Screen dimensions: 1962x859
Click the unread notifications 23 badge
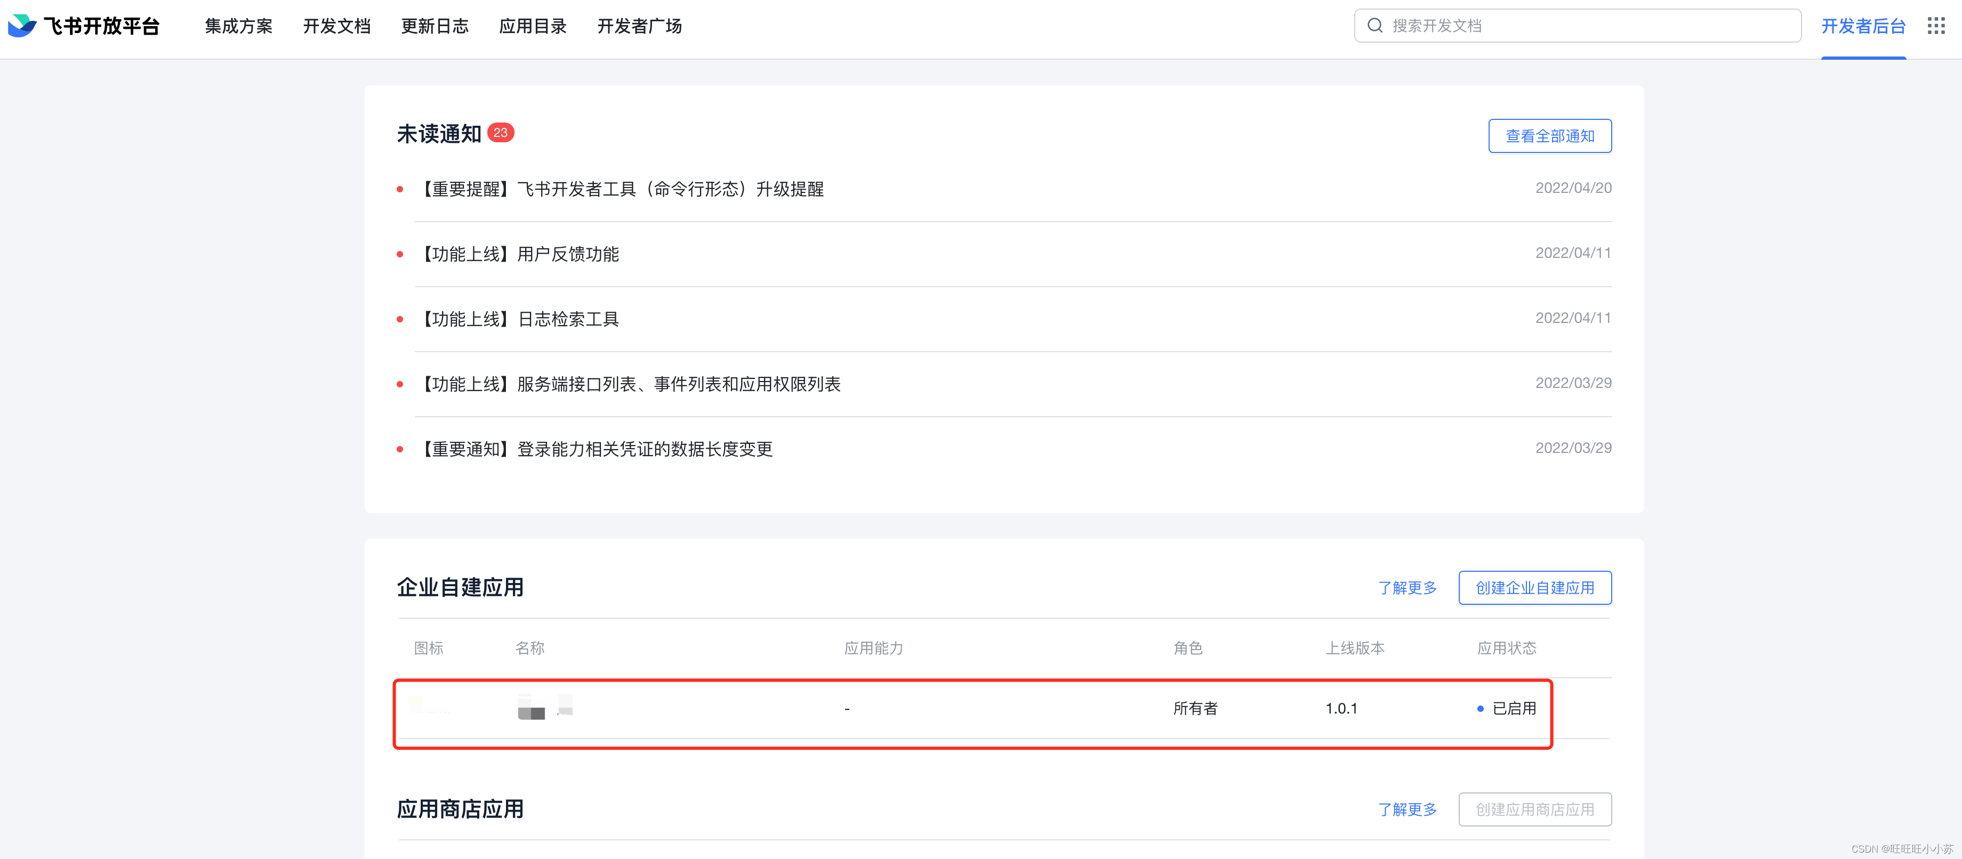click(501, 133)
